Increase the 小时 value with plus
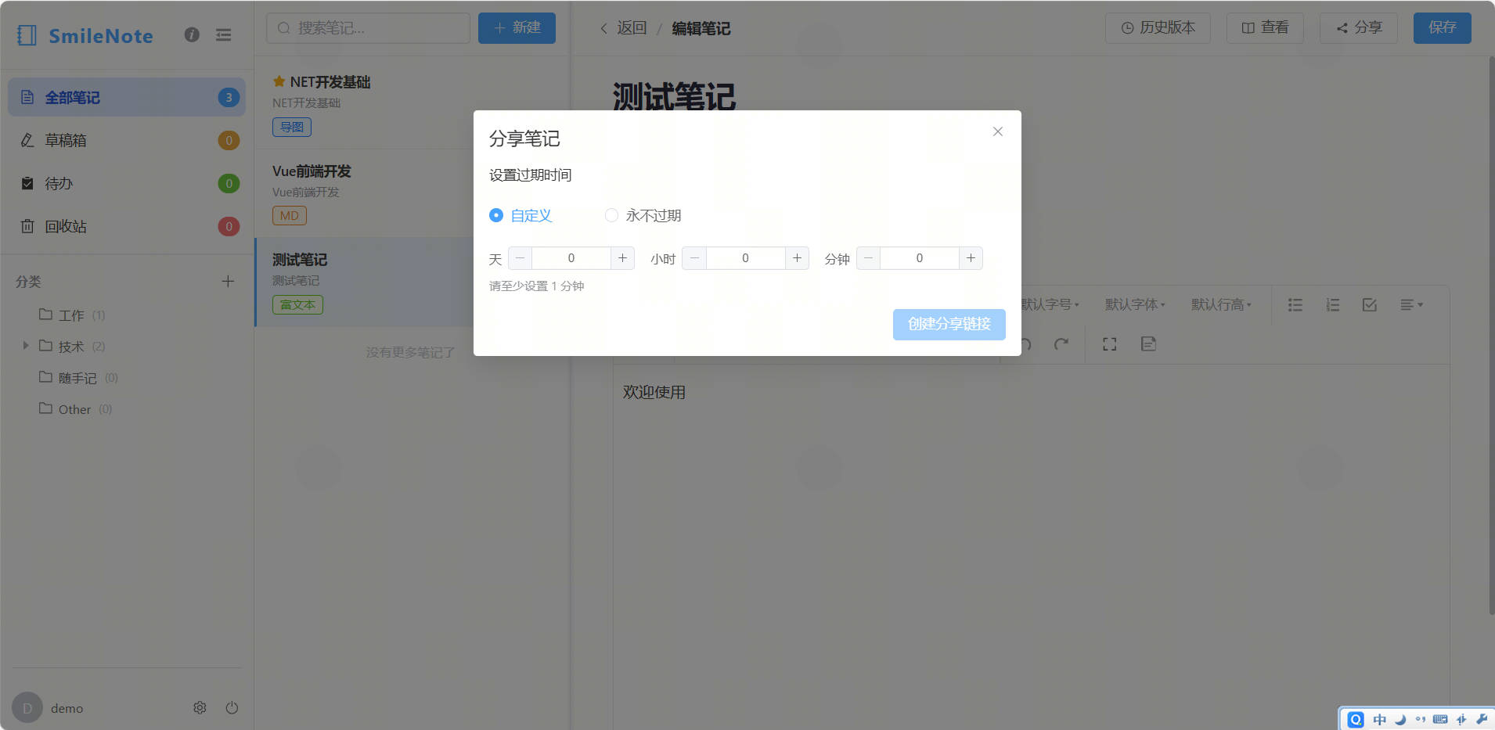Image resolution: width=1495 pixels, height=730 pixels. tap(797, 258)
